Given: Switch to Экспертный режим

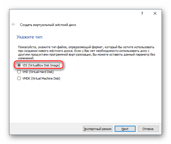Looking at the screenshot, I should click(x=98, y=129).
